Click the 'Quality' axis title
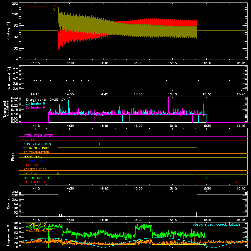The image size is (251, 251). [x=8, y=204]
